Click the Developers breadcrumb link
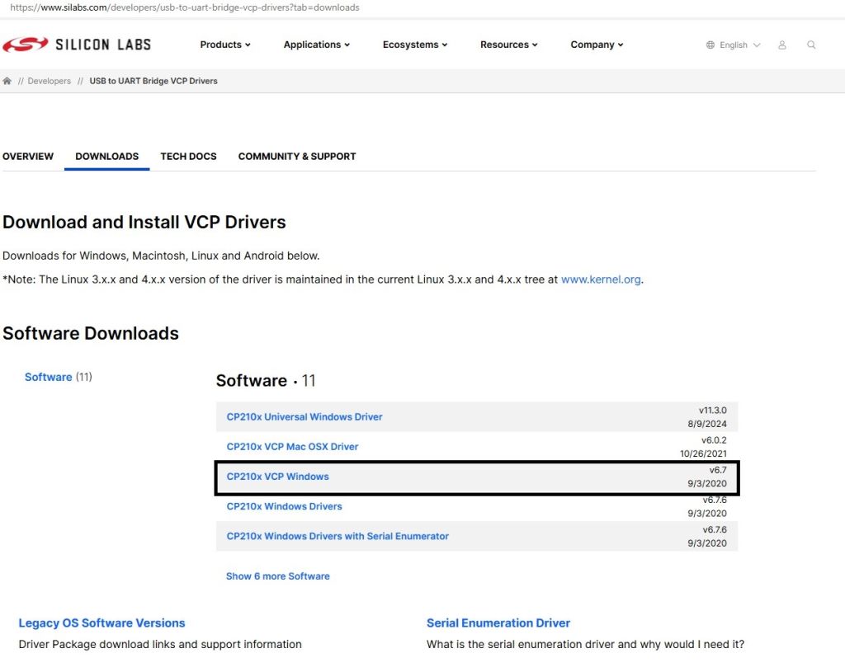 [x=49, y=81]
